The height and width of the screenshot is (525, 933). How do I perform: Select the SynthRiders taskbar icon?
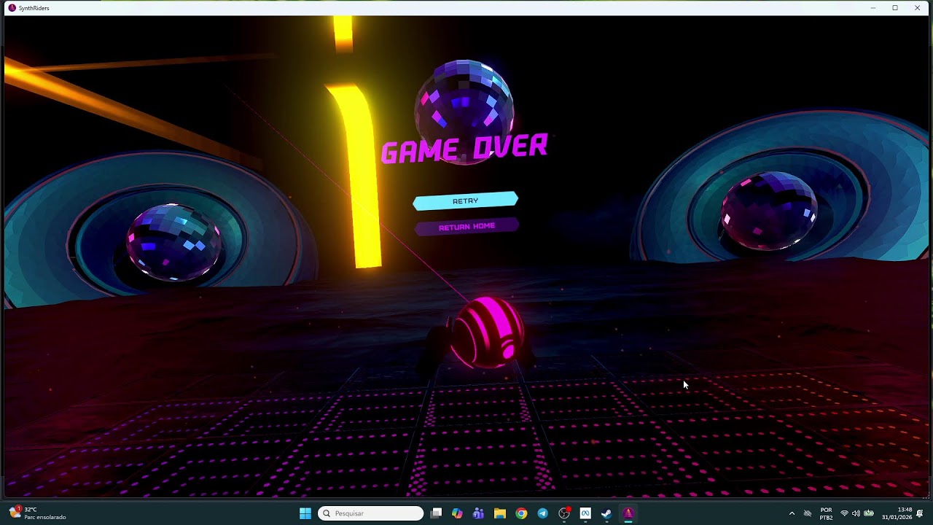tap(628, 513)
